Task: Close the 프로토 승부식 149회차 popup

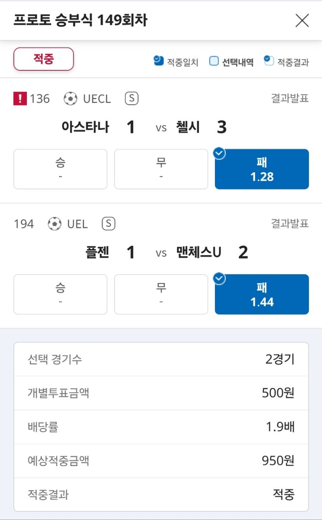Action: coord(302,20)
